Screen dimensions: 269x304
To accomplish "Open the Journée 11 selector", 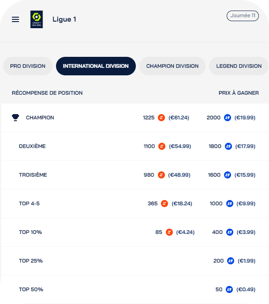I will [x=243, y=16].
